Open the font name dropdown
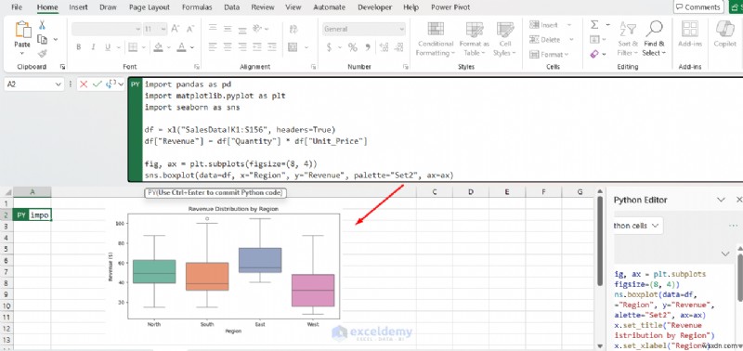This screenshot has width=743, height=351. [x=137, y=29]
